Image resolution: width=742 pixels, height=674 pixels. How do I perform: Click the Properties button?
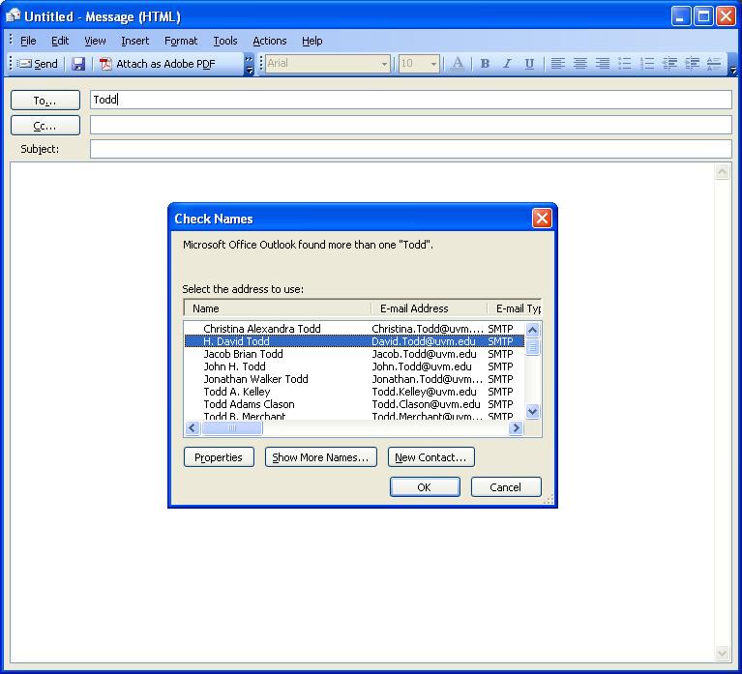pyautogui.click(x=219, y=457)
